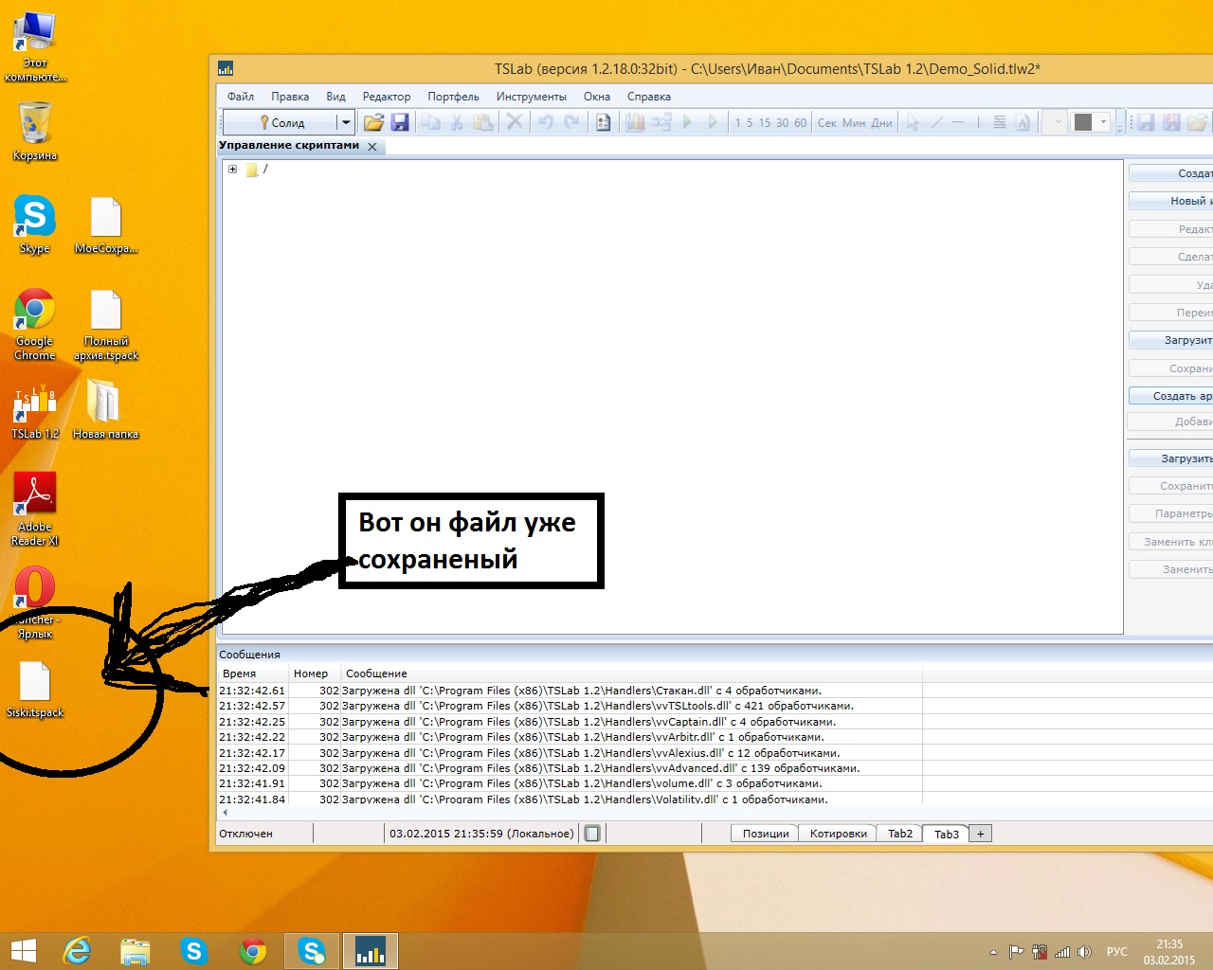
Task: Select Полный архив.tspack desktop file
Action: pos(106,326)
